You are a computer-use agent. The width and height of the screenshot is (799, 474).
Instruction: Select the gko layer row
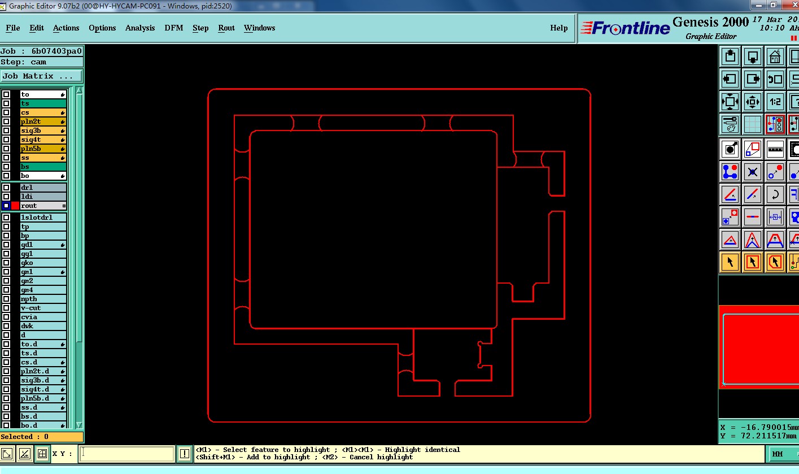[43, 263]
